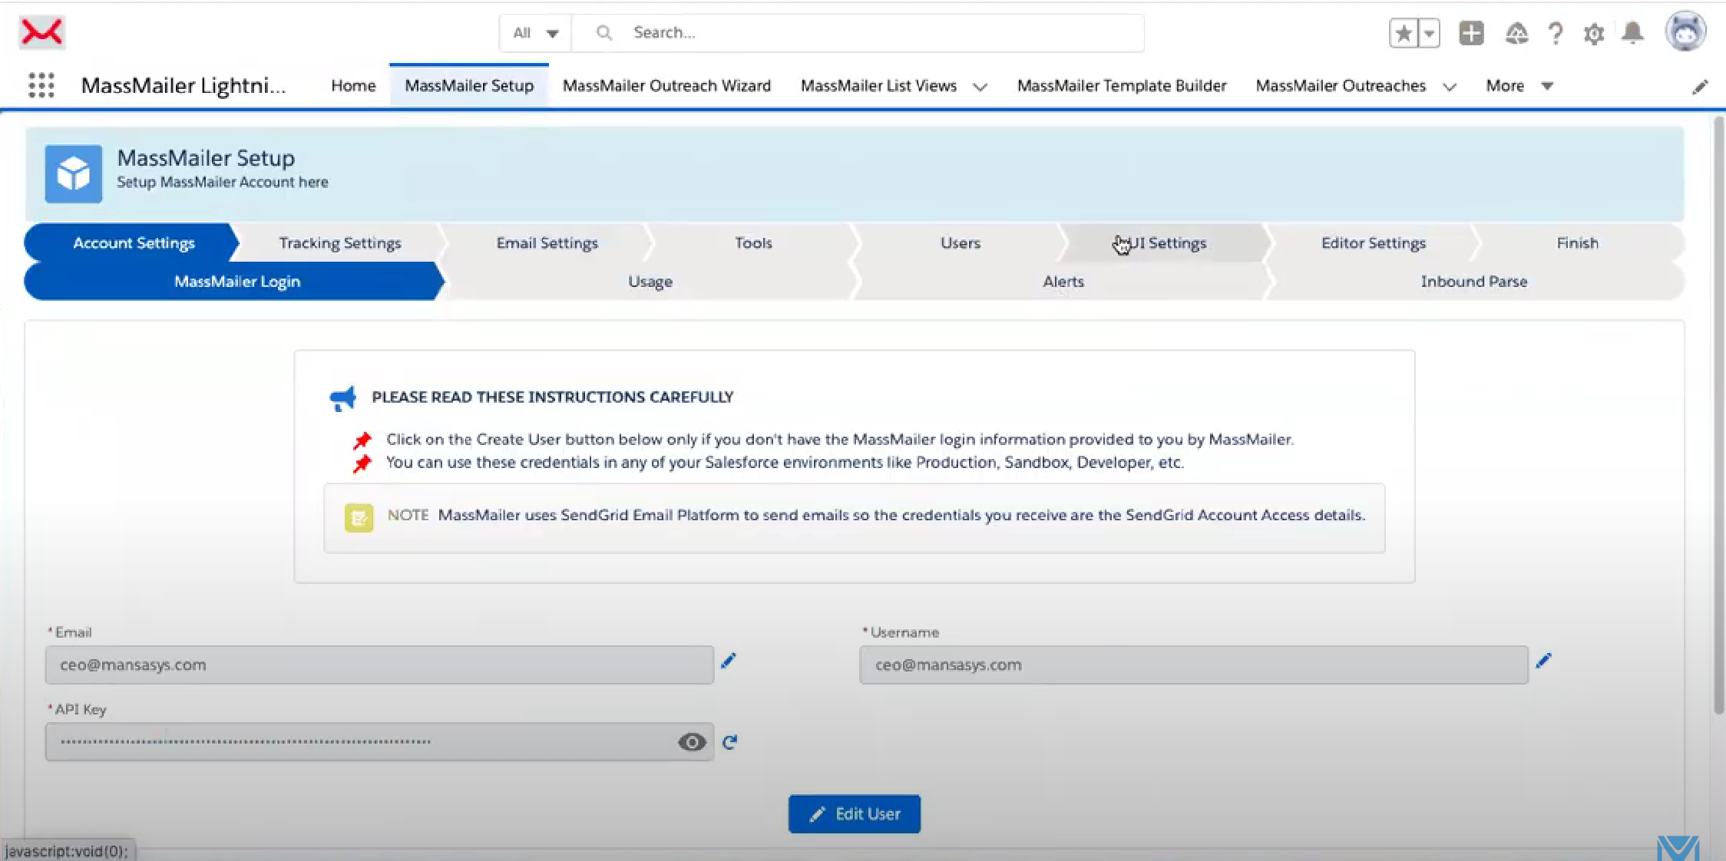This screenshot has width=1726, height=861.
Task: Go to the Users step
Action: coord(961,242)
